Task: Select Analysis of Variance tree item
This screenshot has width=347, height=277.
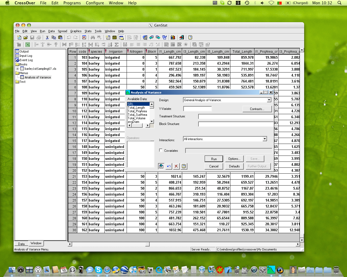Action: [38, 77]
